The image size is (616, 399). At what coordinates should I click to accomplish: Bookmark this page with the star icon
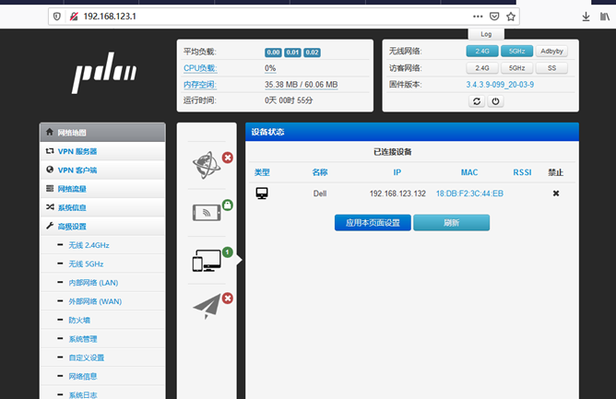(511, 16)
